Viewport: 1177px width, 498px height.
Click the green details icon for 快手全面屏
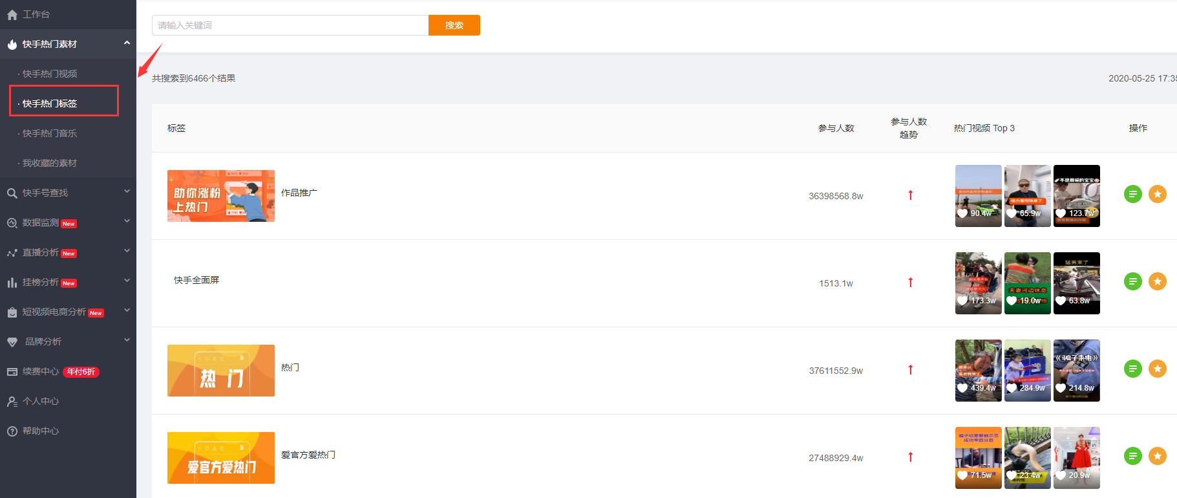pos(1133,281)
